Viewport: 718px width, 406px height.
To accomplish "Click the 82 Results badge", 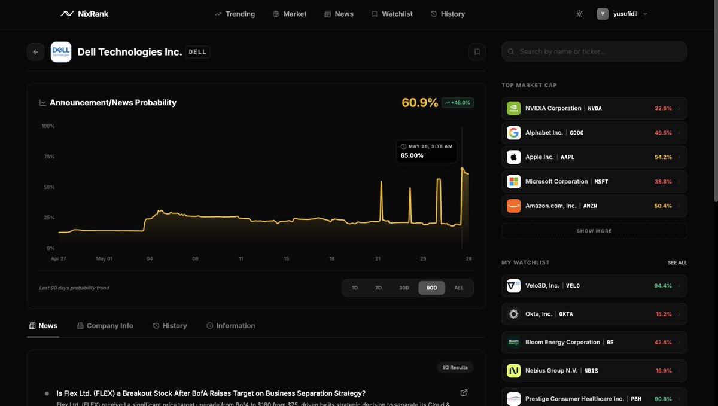I will (x=456, y=367).
